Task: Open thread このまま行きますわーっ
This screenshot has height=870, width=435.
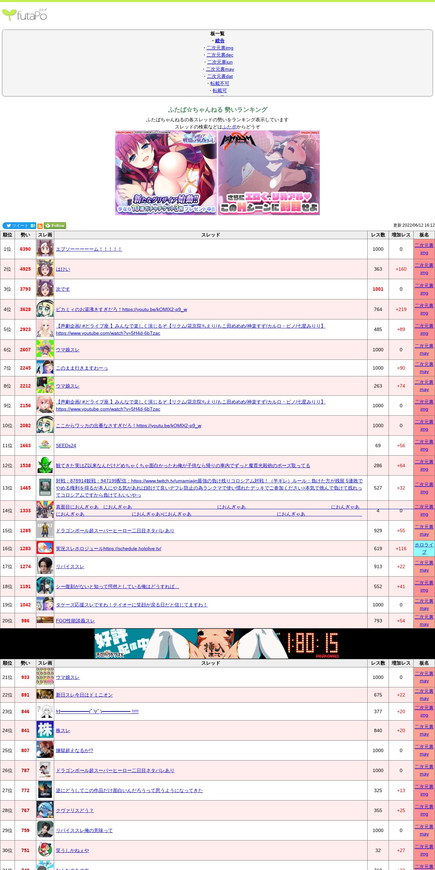Action: pos(82,368)
